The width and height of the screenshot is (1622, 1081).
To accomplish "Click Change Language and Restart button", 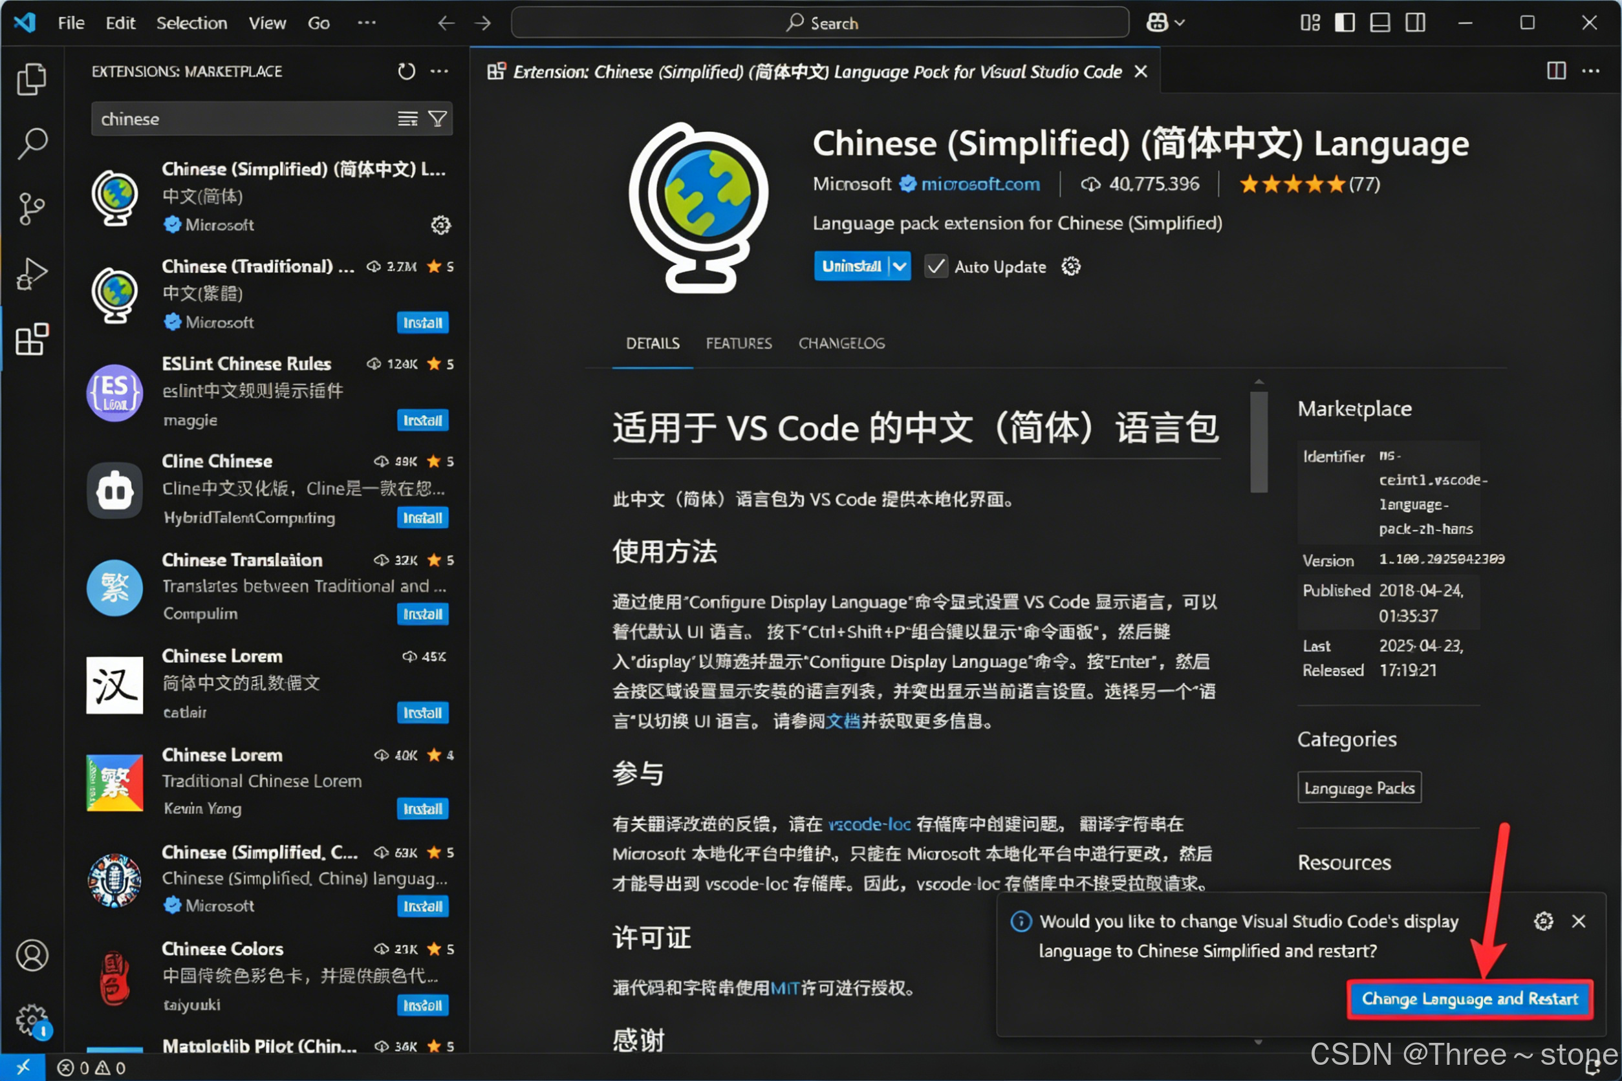I will click(1469, 999).
